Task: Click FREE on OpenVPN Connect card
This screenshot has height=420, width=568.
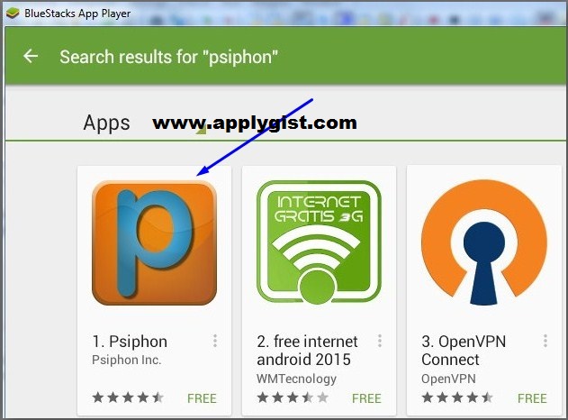Action: tap(532, 398)
